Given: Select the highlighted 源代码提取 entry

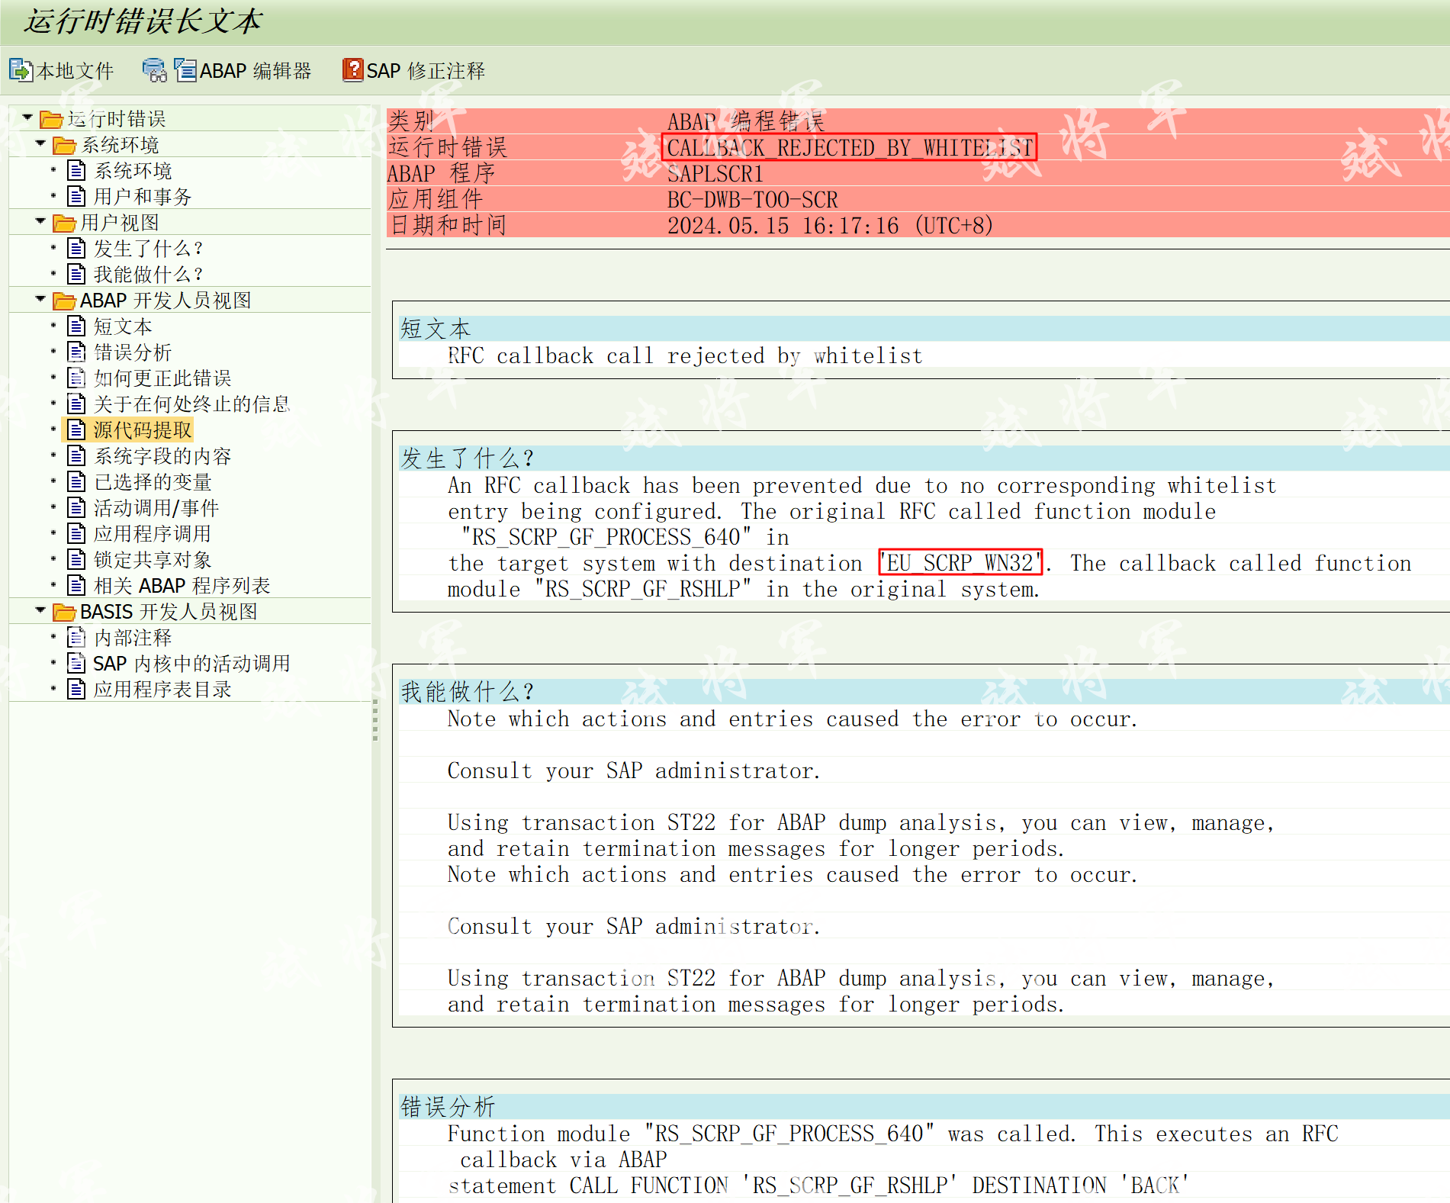Looking at the screenshot, I should pyautogui.click(x=143, y=430).
